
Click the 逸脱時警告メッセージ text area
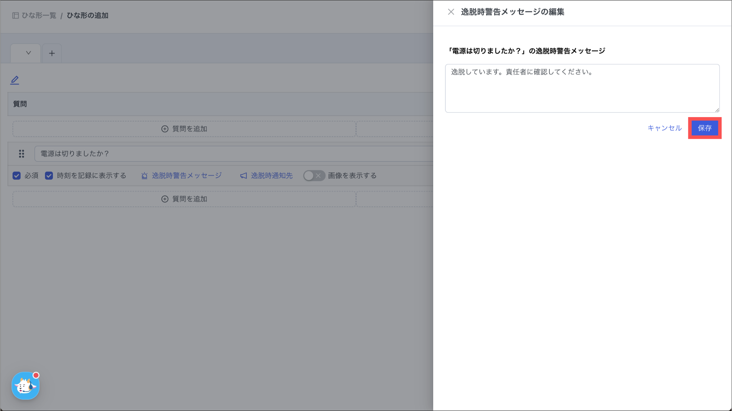582,88
